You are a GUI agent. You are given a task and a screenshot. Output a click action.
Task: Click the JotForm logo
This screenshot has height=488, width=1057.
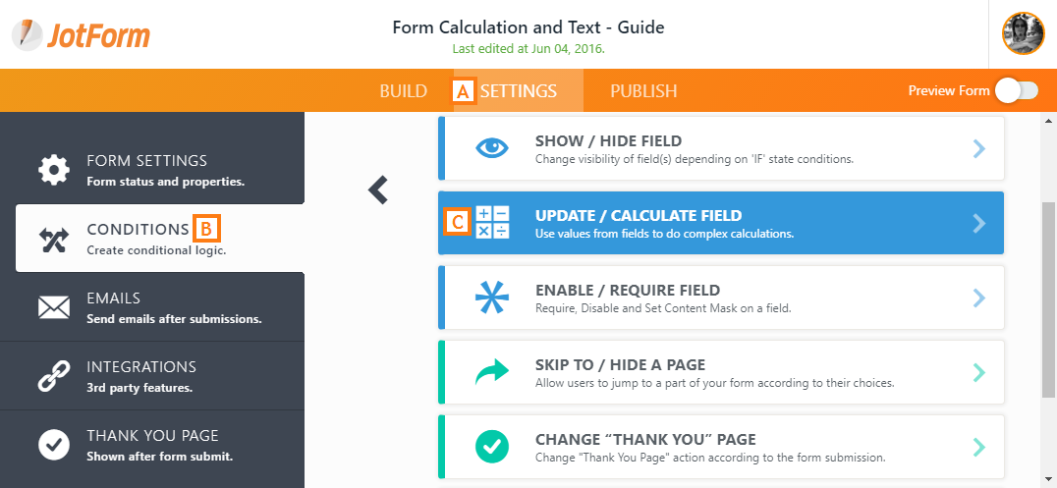82,35
